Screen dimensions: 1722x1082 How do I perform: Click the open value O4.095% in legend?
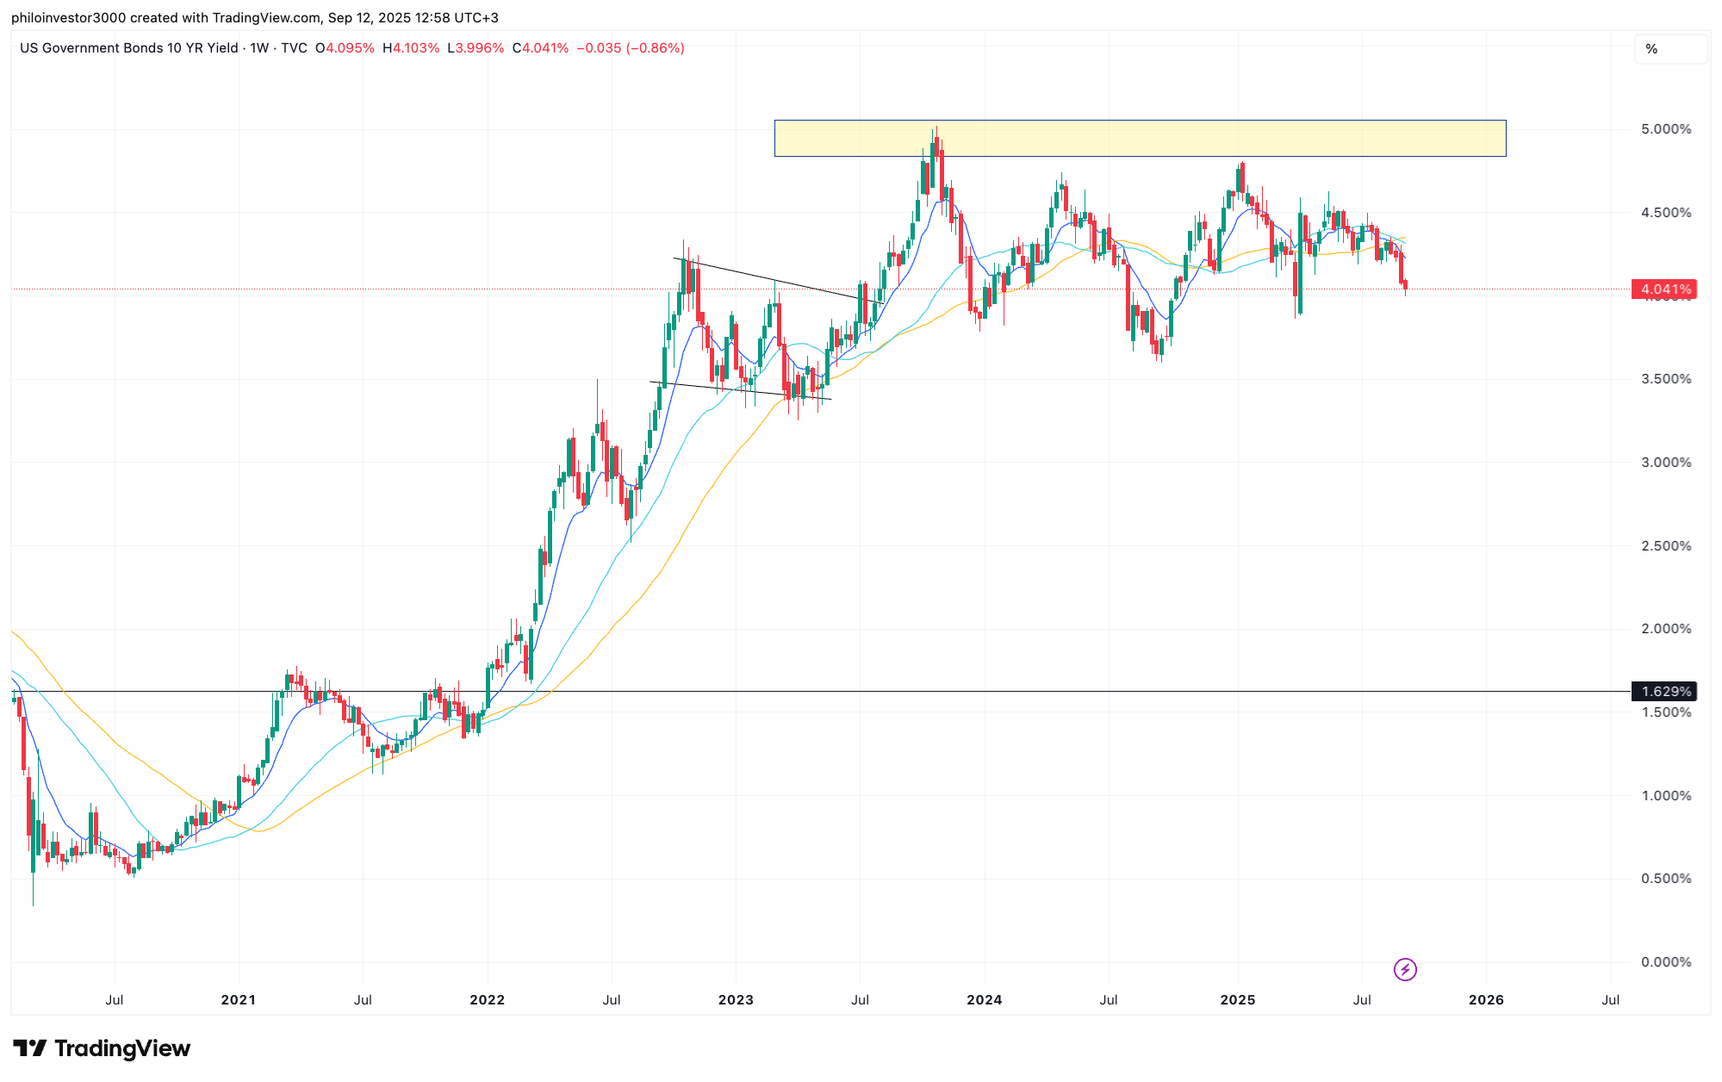pos(345,48)
